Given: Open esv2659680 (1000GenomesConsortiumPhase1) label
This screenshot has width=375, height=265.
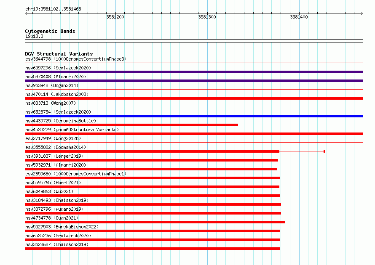Looking at the screenshot, I should (x=76, y=174).
